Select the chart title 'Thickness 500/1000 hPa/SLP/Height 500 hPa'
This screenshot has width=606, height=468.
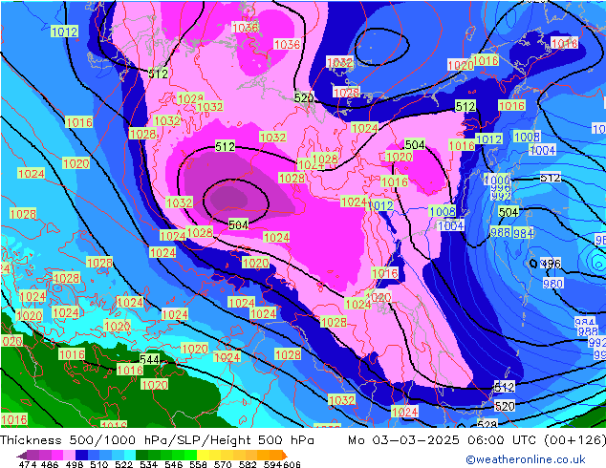coord(157,440)
